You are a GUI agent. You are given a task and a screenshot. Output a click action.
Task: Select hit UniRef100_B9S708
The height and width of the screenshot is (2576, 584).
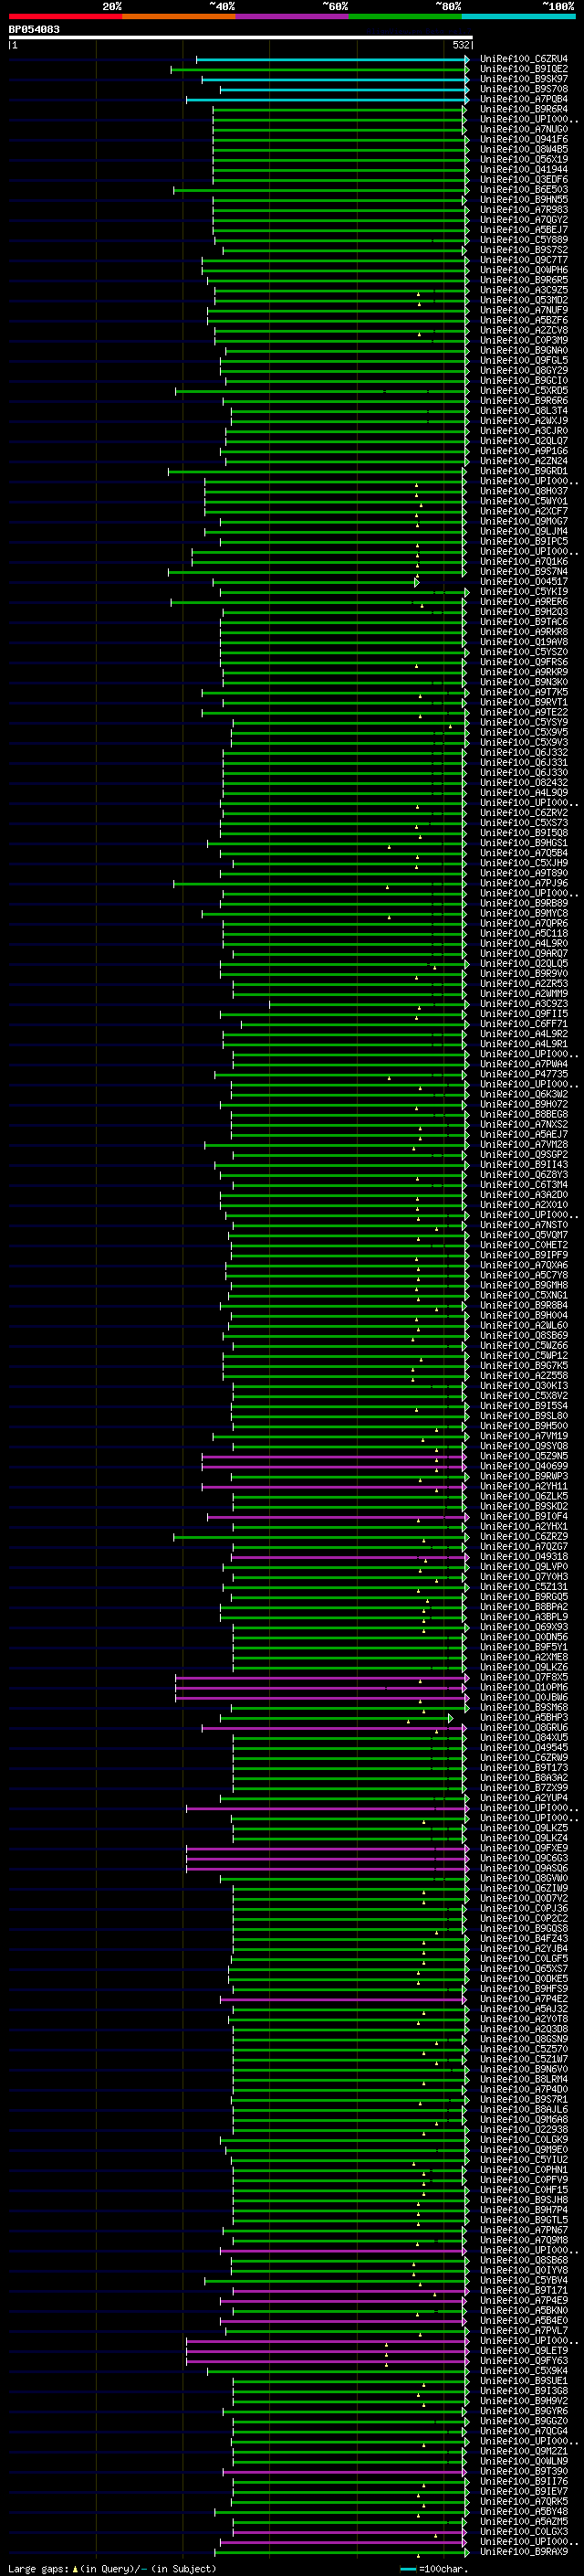coord(524,89)
